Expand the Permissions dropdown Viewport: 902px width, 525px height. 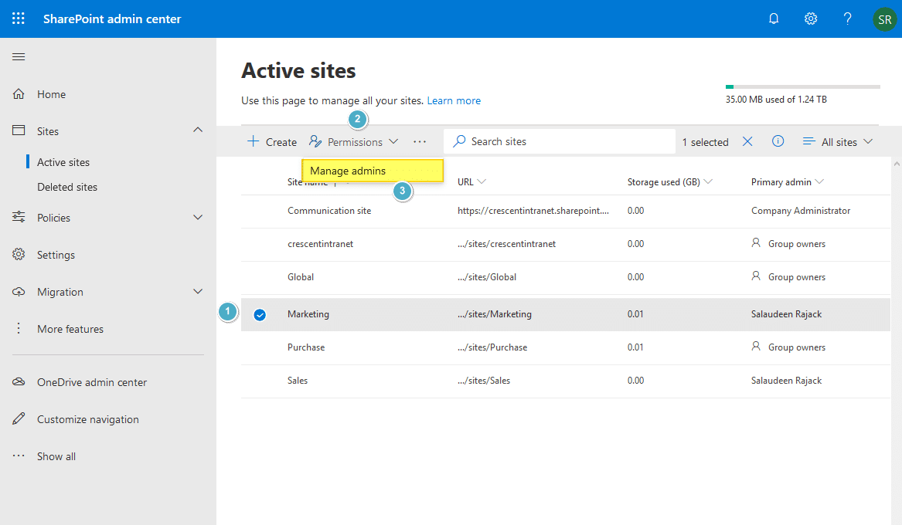394,141
